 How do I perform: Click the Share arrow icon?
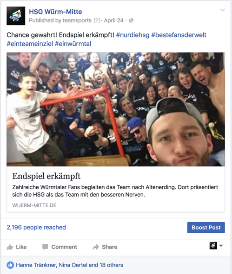(96, 247)
